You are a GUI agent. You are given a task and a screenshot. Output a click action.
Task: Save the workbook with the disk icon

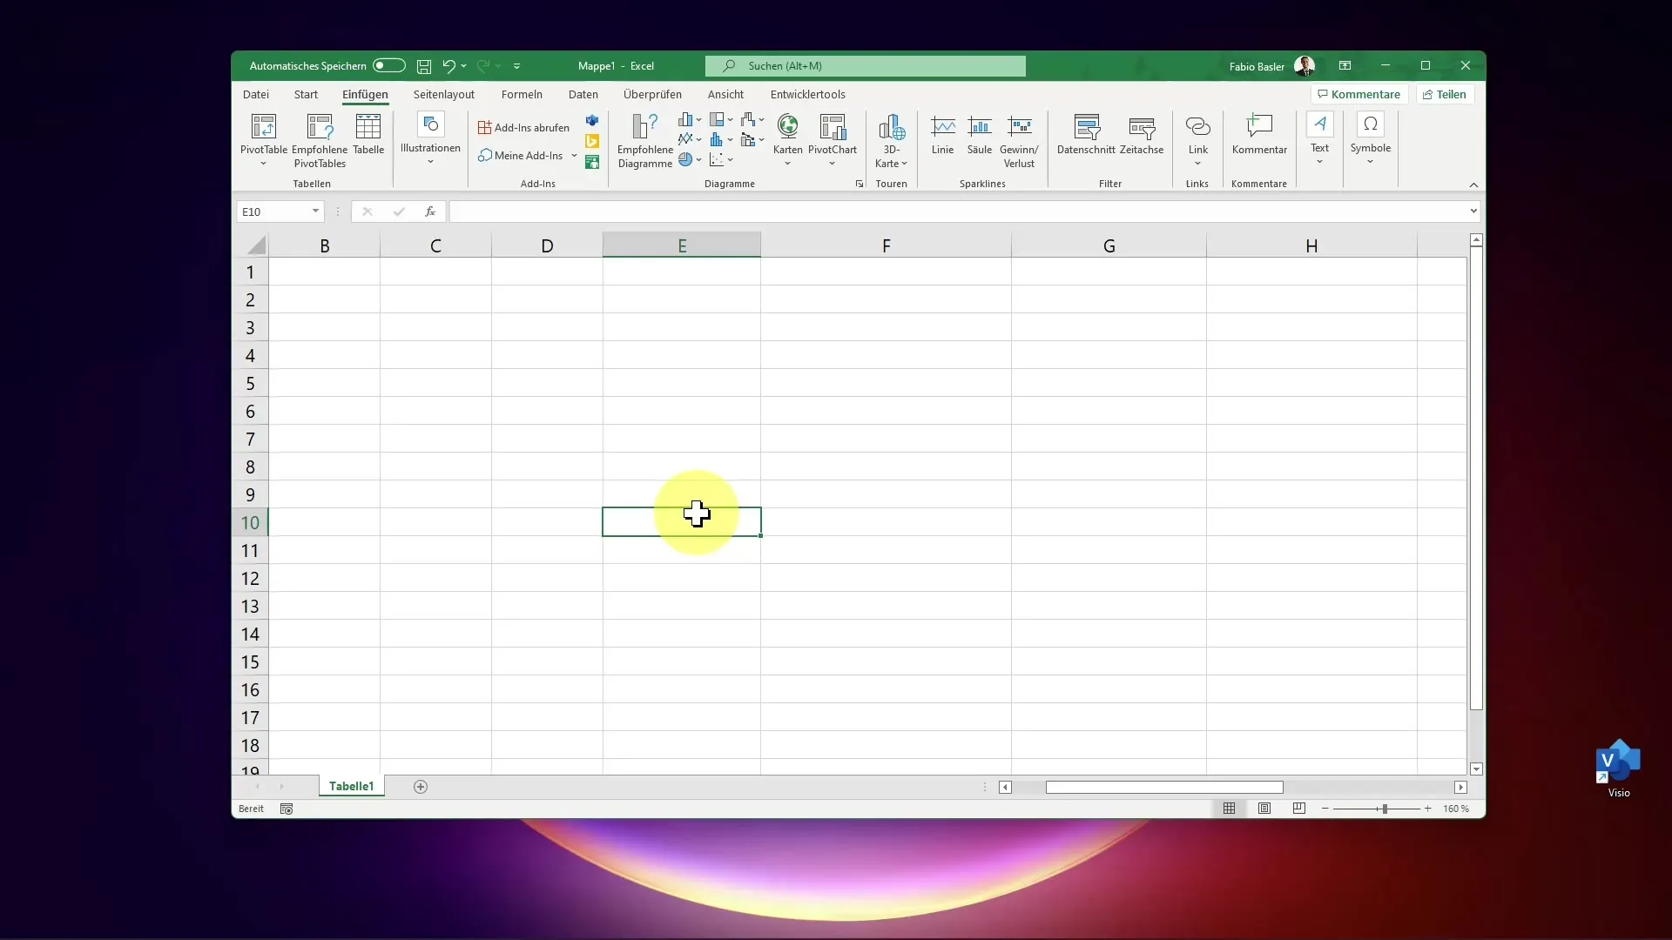(424, 66)
